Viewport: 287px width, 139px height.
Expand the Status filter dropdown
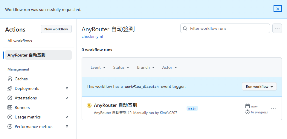[121, 67]
